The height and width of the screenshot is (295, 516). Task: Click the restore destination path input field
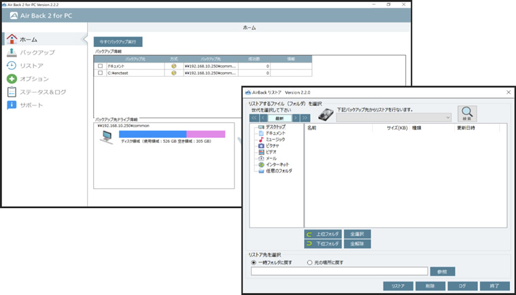pos(339,271)
